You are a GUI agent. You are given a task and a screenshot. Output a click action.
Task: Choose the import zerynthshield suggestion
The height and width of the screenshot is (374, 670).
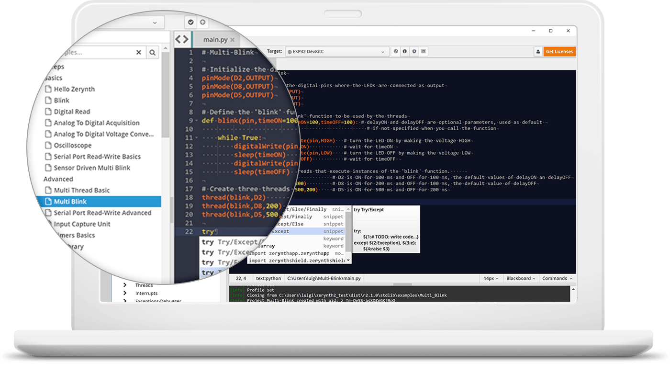tap(298, 261)
